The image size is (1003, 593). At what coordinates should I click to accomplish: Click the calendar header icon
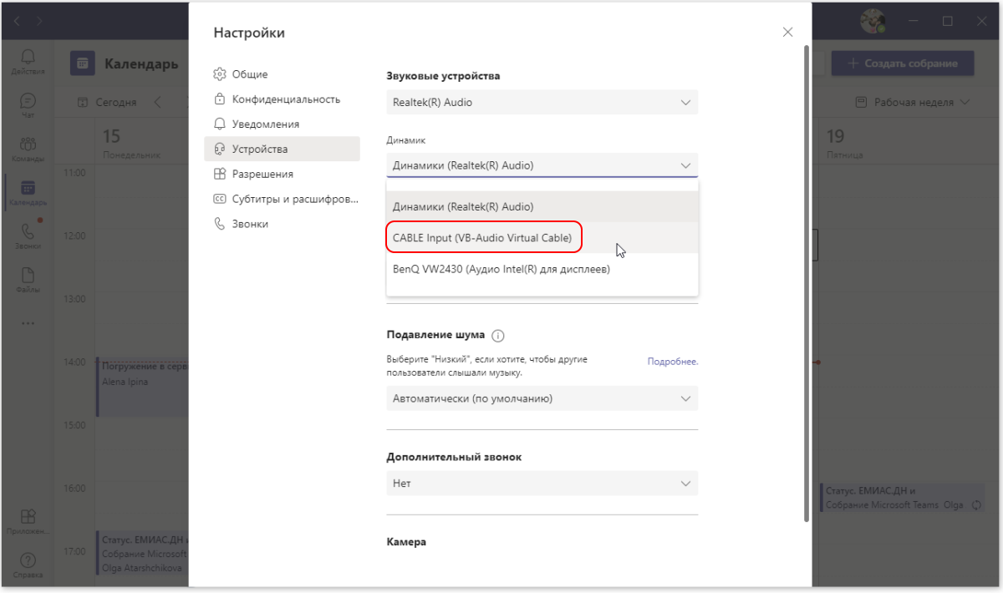[82, 63]
